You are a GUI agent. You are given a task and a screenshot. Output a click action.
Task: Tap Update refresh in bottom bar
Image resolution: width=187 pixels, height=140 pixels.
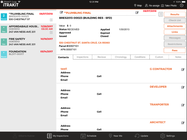tap(141, 136)
